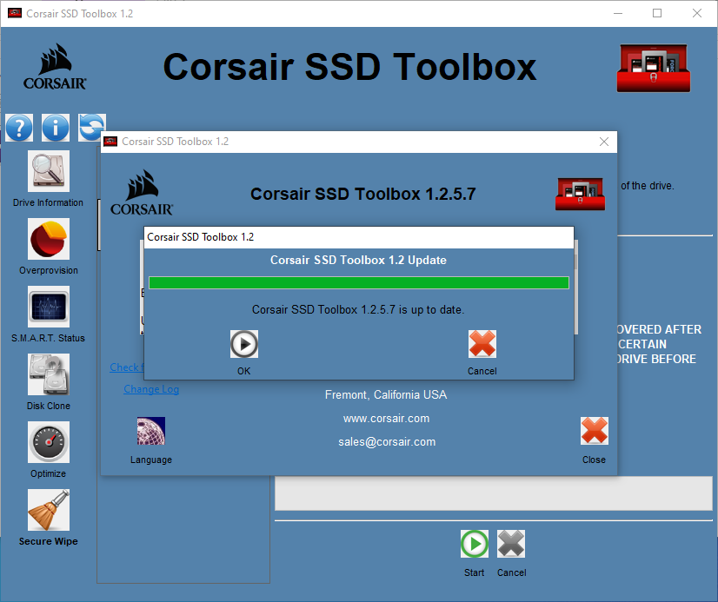Click the refresh arrows icon
Viewport: 718px width, 602px height.
pyautogui.click(x=91, y=128)
